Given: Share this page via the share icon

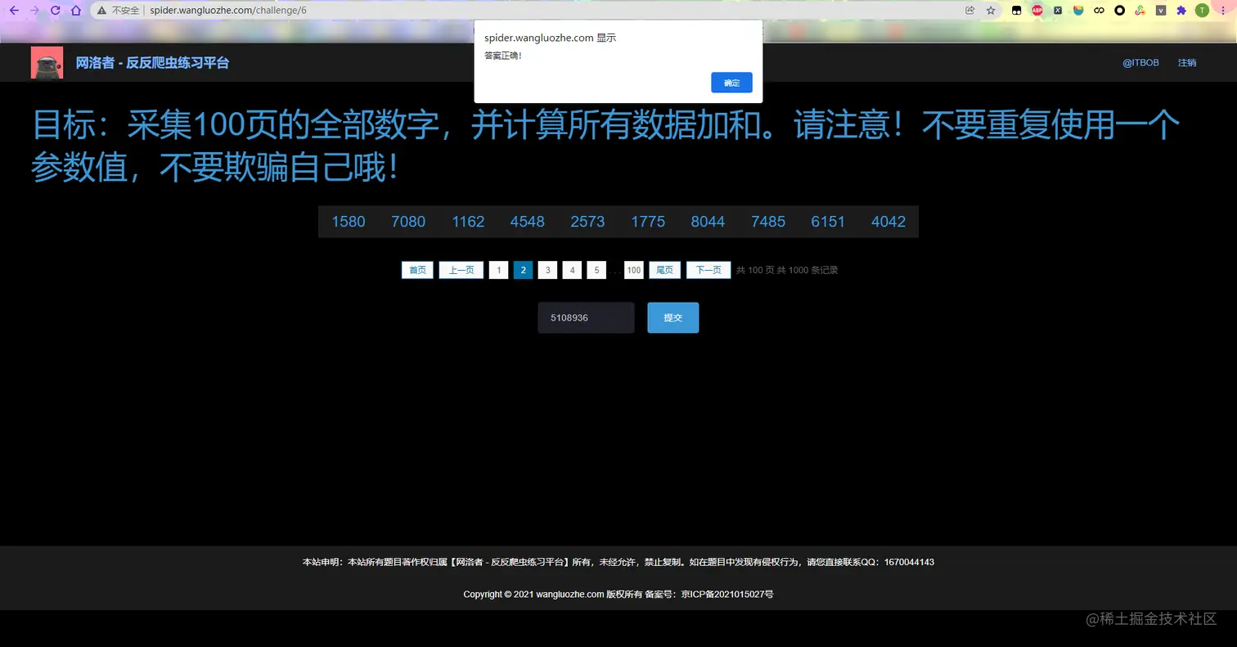Looking at the screenshot, I should click(x=970, y=11).
